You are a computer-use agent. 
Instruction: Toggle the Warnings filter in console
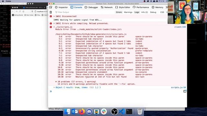point(128,12)
